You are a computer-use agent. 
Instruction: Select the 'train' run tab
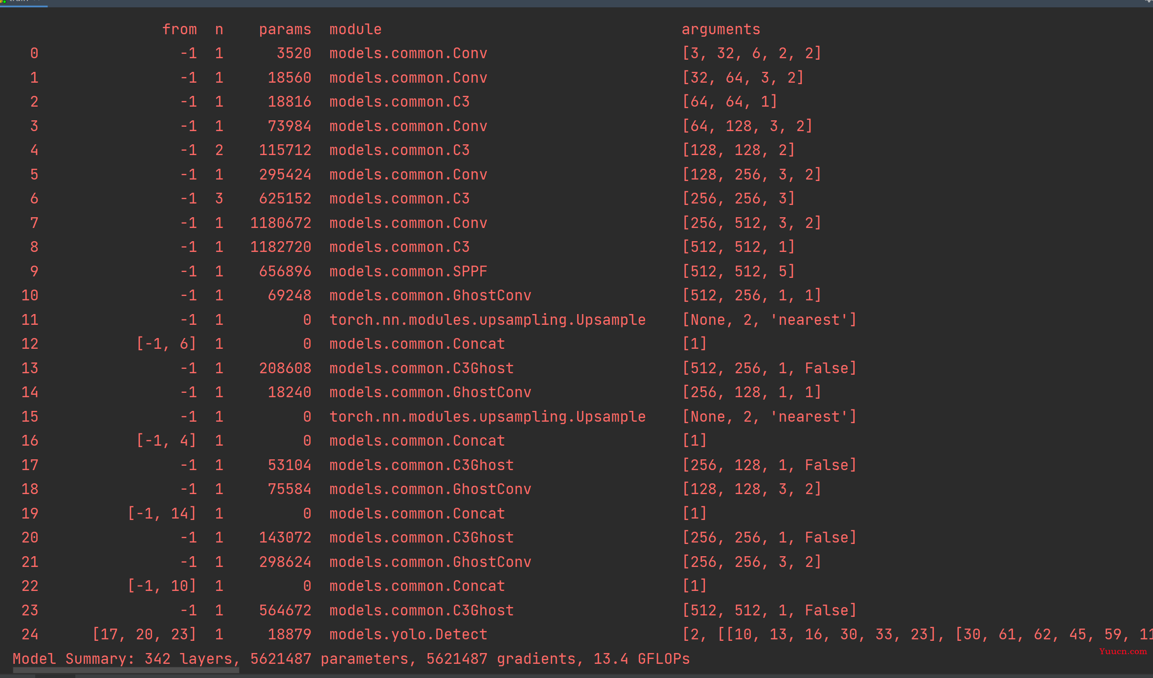pyautogui.click(x=23, y=2)
